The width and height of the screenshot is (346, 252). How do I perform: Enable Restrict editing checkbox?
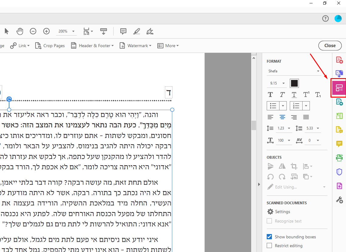[x=269, y=246]
